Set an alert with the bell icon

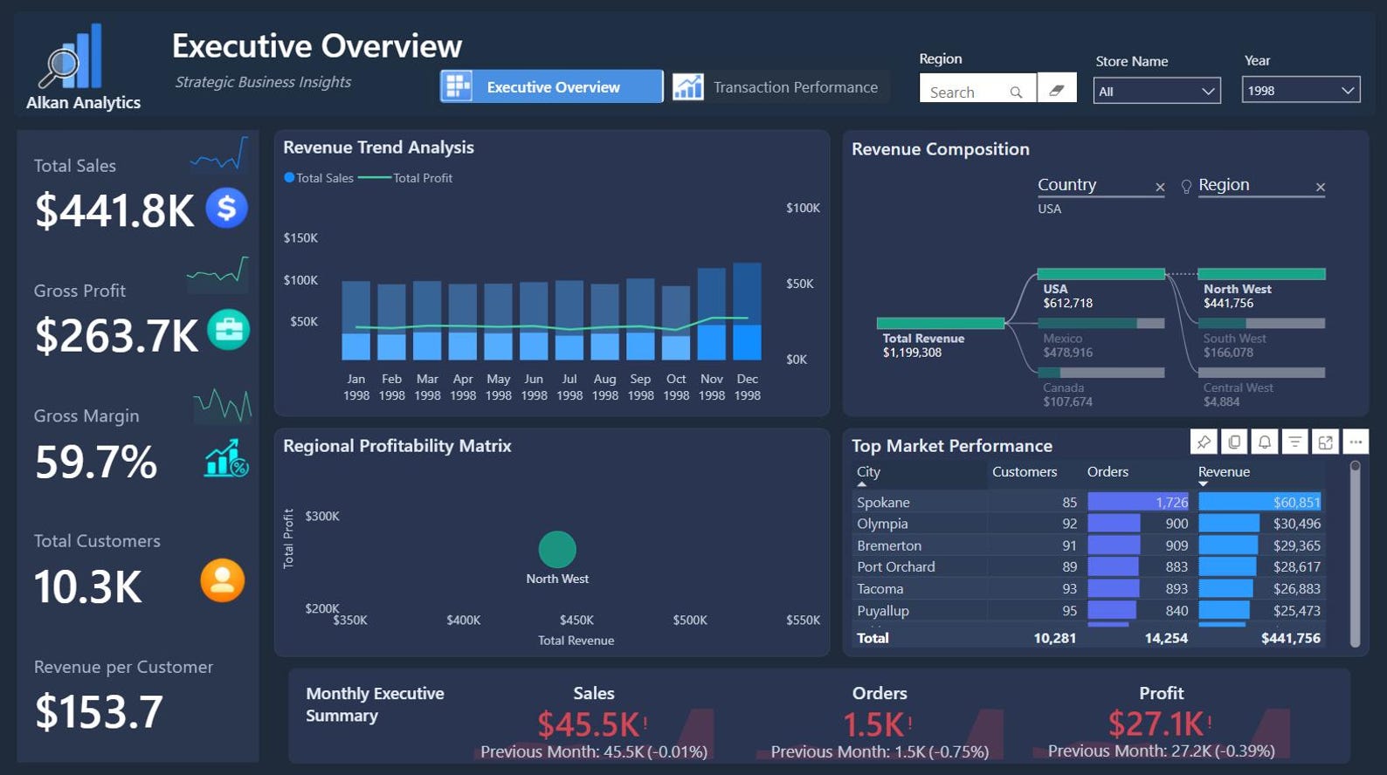pos(1265,442)
